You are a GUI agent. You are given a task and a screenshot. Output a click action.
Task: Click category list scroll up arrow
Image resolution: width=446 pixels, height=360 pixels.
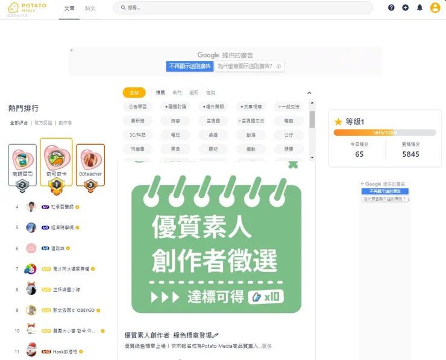(x=312, y=103)
